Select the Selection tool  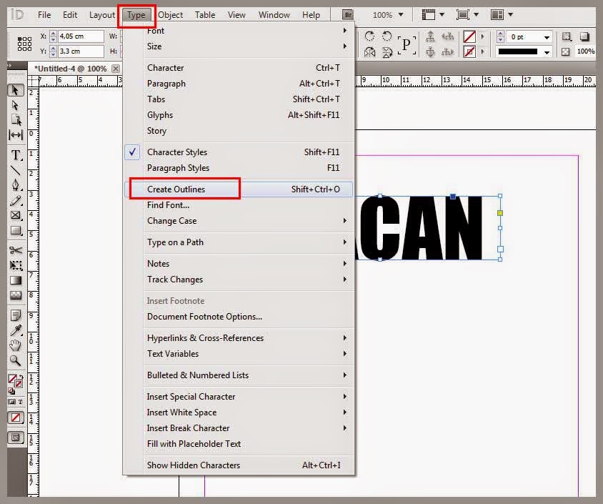pyautogui.click(x=16, y=91)
